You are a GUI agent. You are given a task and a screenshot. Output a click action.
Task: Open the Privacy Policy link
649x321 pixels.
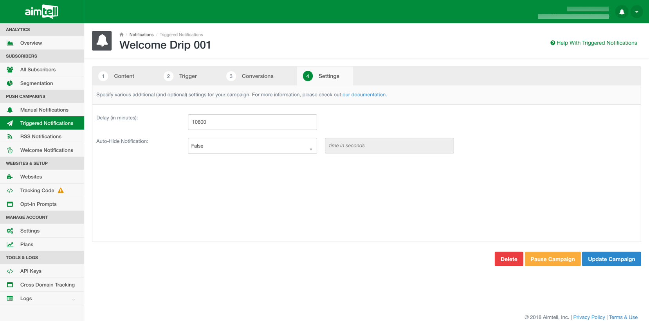pos(589,317)
